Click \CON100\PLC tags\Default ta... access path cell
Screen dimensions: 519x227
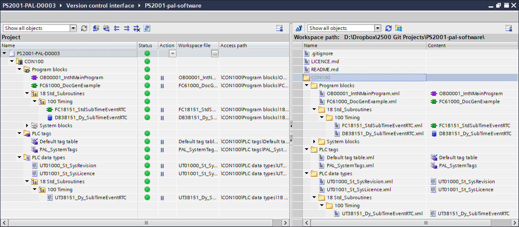(x=254, y=142)
